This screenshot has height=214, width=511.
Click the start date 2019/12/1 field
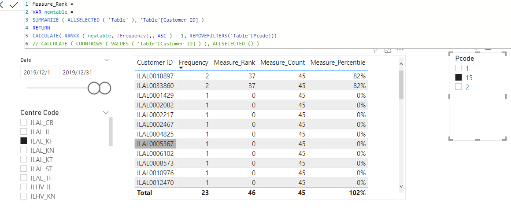pyautogui.click(x=38, y=72)
